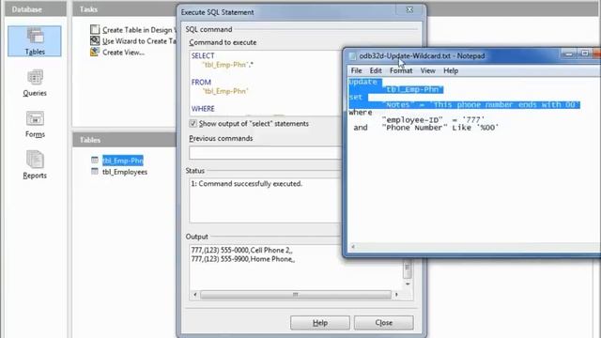Click the Notepad document icon in title bar

tap(352, 56)
